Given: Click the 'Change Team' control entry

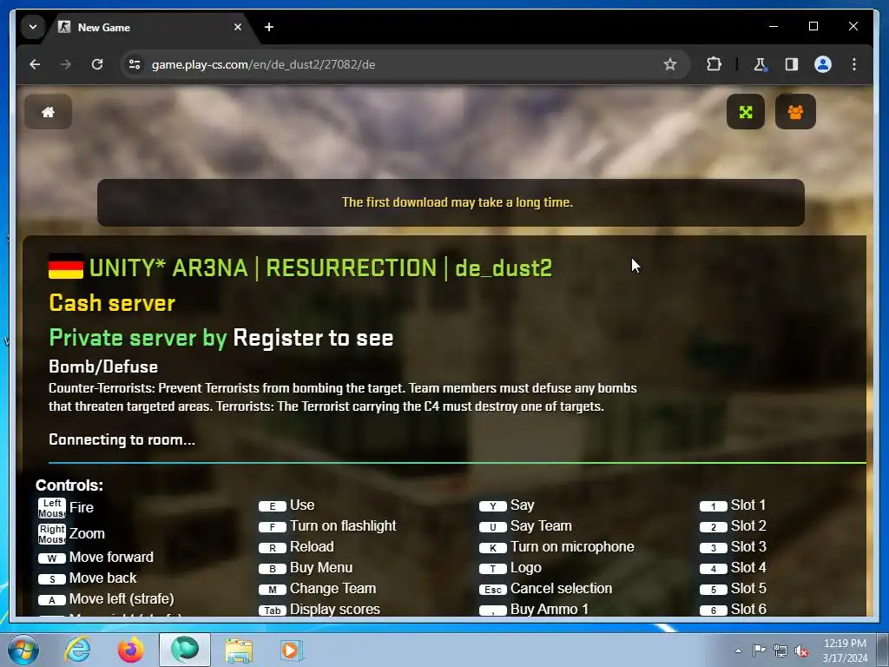Looking at the screenshot, I should tap(317, 589).
